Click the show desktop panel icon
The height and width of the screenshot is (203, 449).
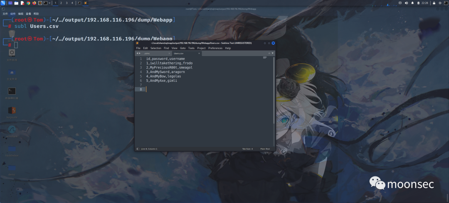(x=10, y=3)
